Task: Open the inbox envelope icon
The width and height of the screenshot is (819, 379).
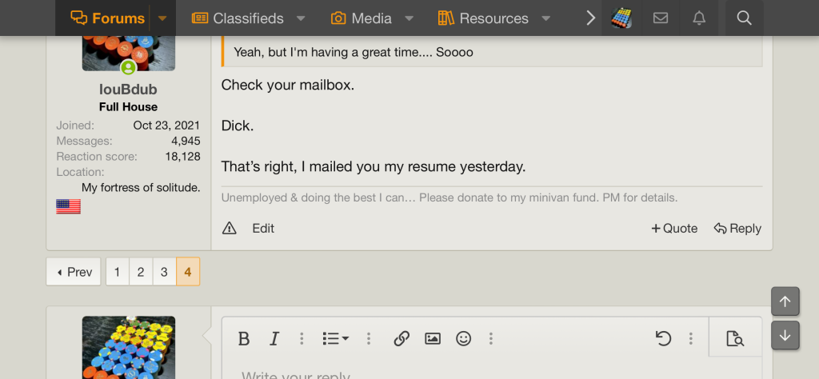Action: click(661, 18)
